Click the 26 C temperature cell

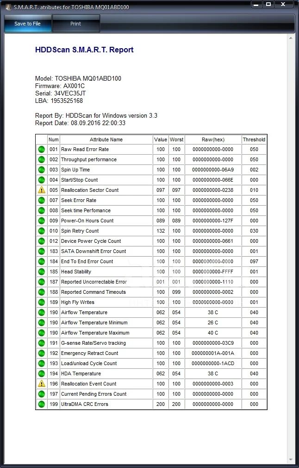(213, 323)
